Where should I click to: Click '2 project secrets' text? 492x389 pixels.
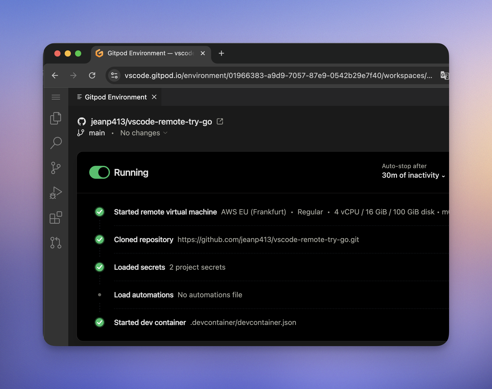click(x=197, y=267)
